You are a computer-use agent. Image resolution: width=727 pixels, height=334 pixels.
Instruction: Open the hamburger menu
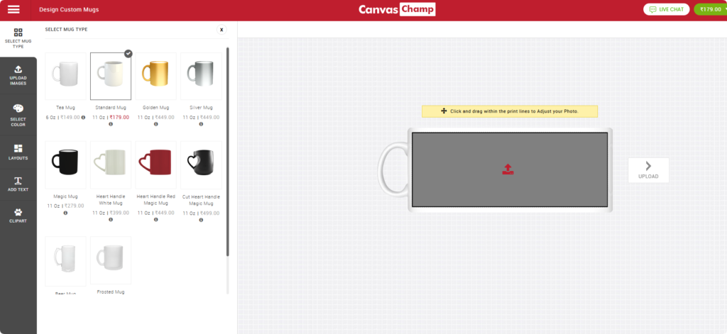click(13, 9)
